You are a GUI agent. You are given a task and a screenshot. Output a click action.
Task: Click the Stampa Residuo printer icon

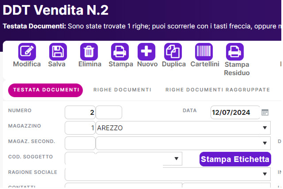[235, 52]
